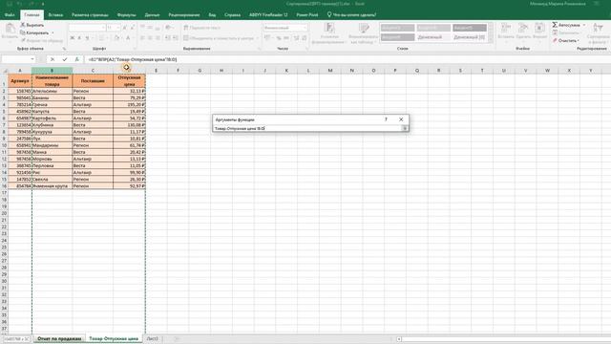Click the Вставить paste button
The image size is (611, 344).
[10, 32]
